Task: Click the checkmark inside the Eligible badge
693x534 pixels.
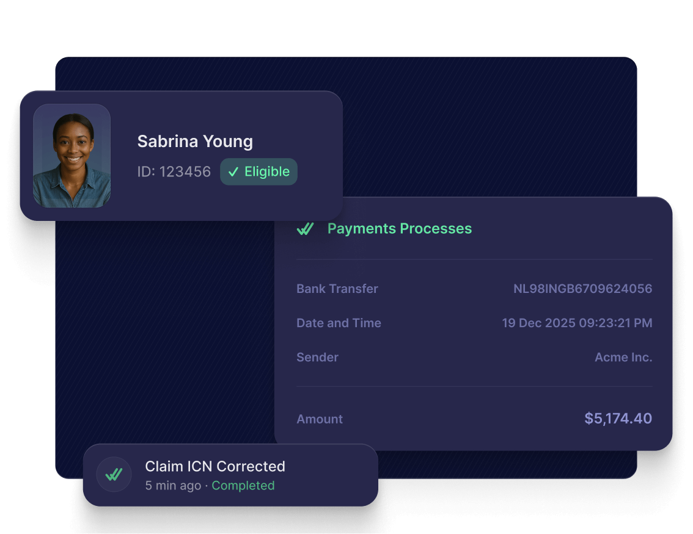Action: [x=233, y=171]
